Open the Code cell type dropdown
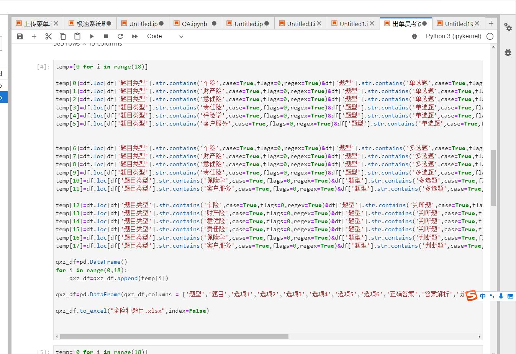The image size is (516, 354). 165,36
